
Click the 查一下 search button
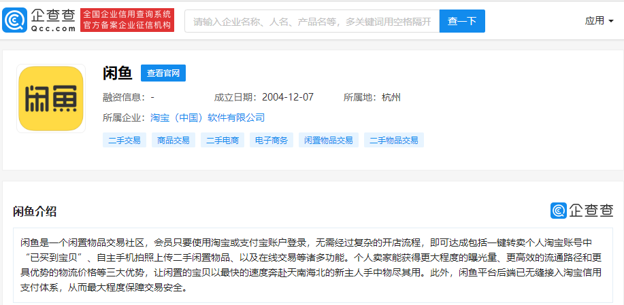pos(462,21)
